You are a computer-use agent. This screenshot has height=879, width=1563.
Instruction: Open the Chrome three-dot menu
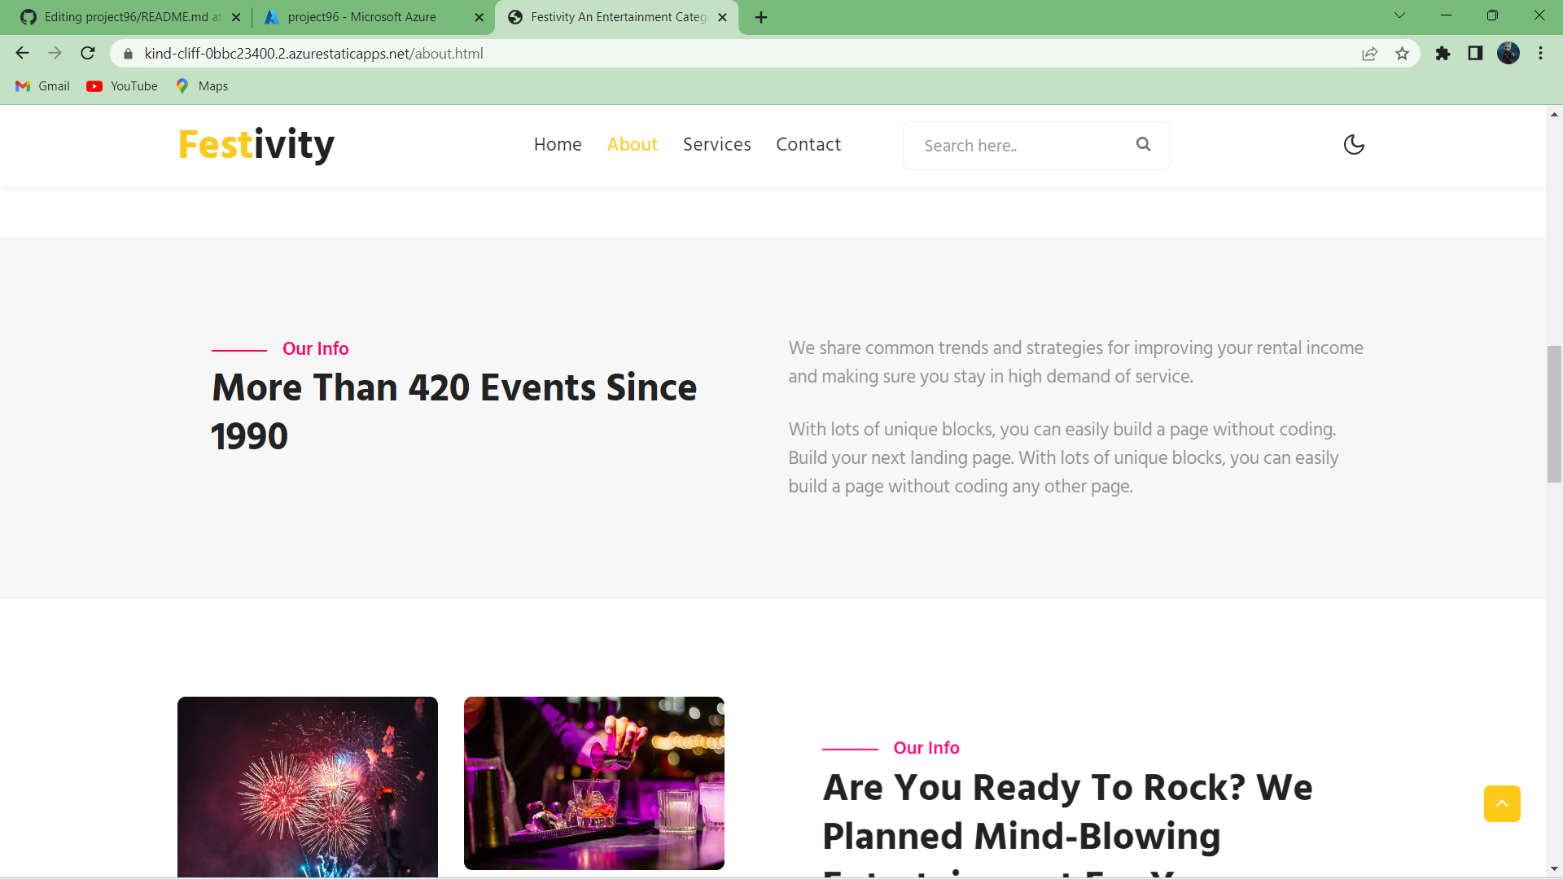point(1540,53)
